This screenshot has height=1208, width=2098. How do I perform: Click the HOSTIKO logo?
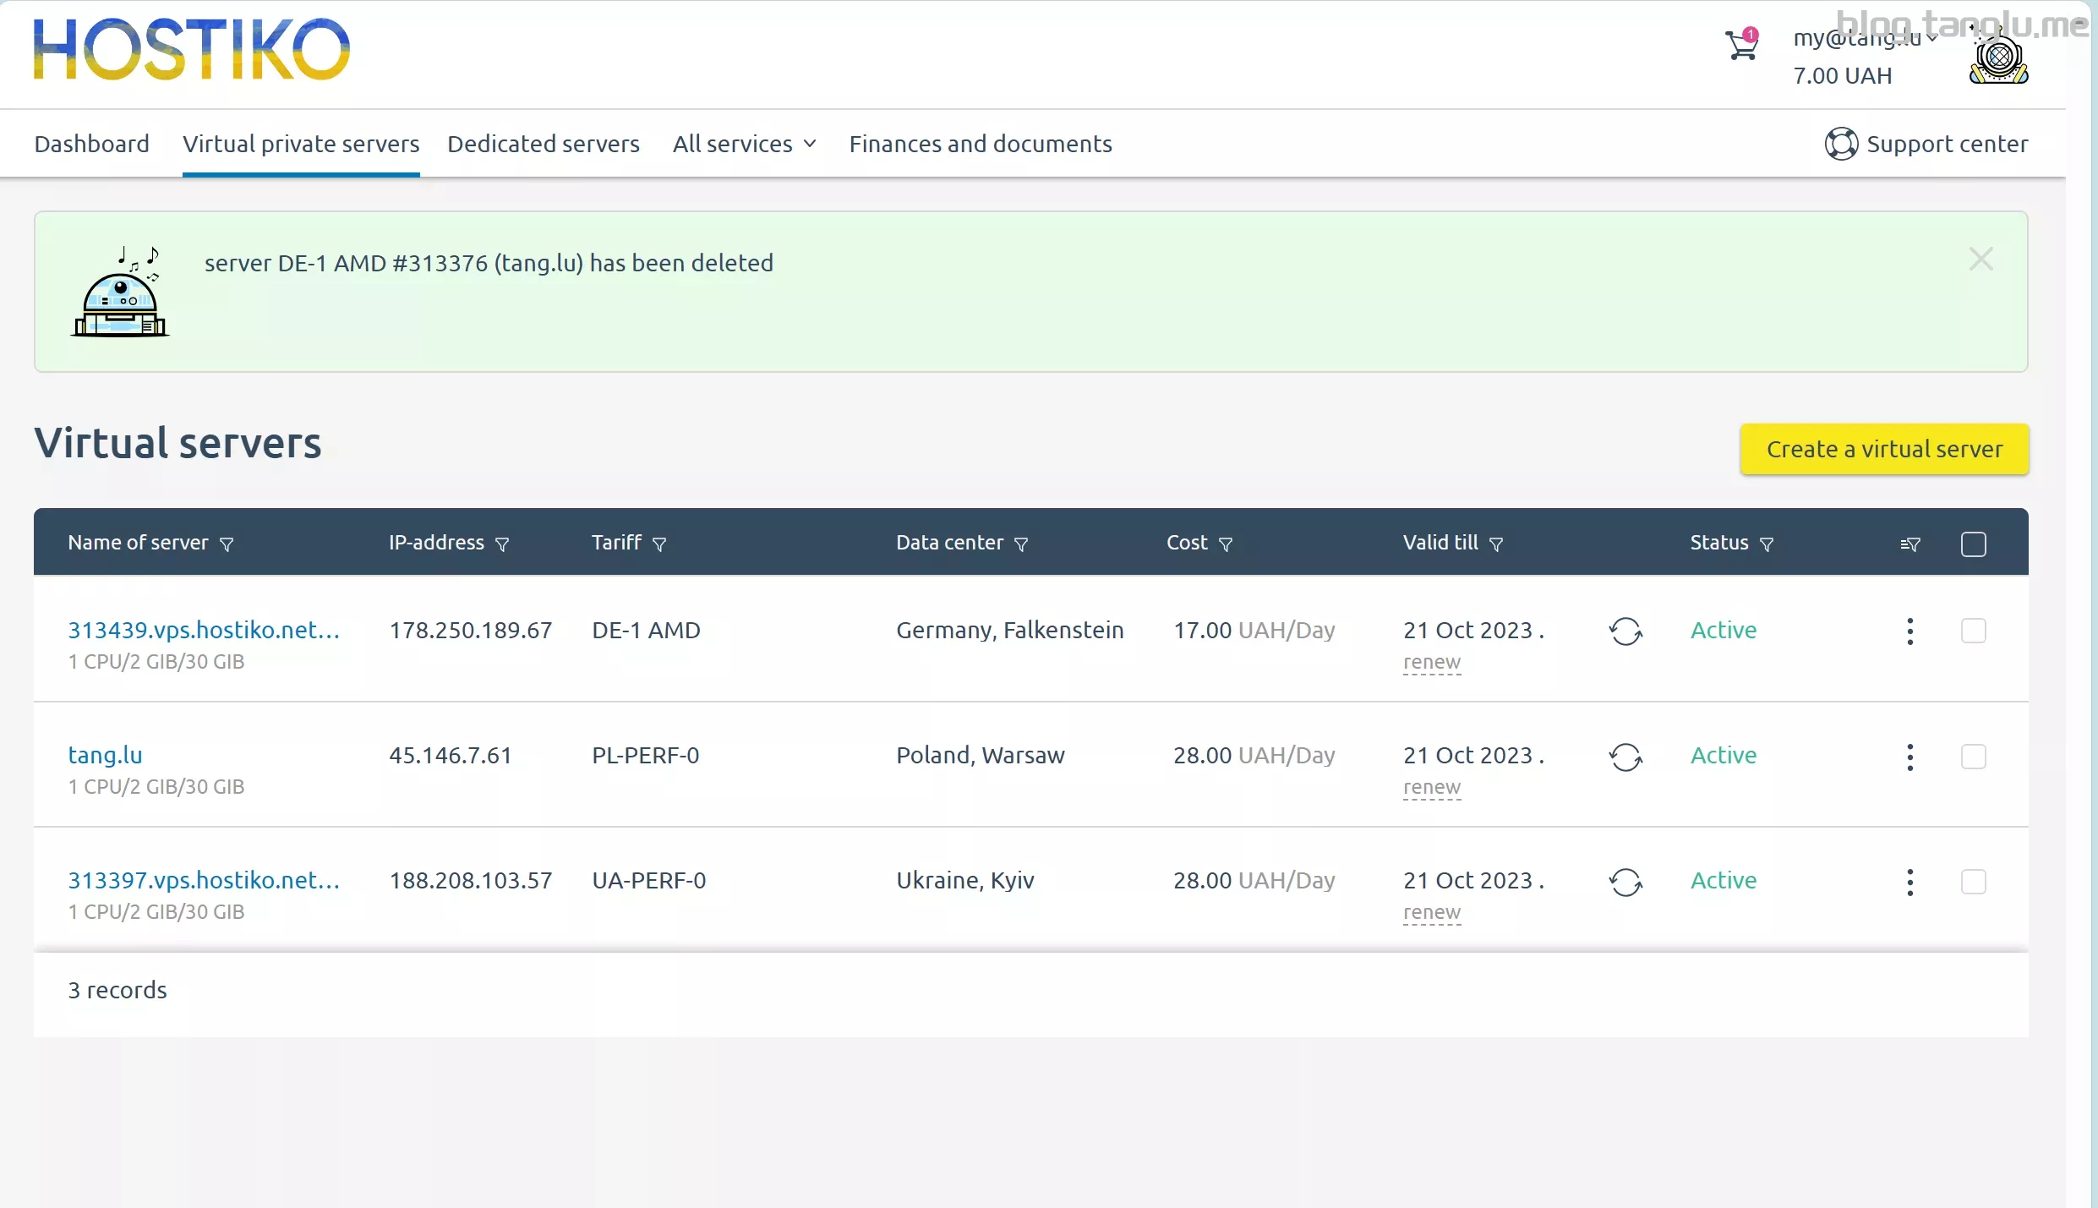pos(192,49)
